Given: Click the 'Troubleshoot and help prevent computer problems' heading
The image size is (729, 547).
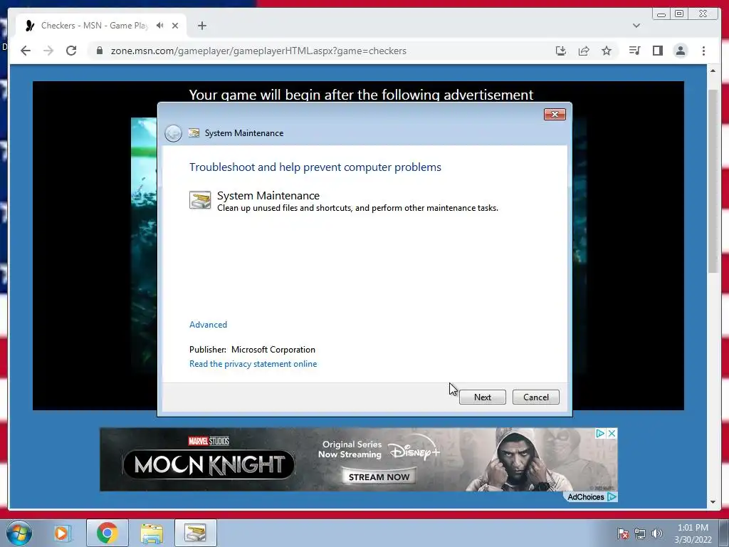Looking at the screenshot, I should click(x=315, y=167).
